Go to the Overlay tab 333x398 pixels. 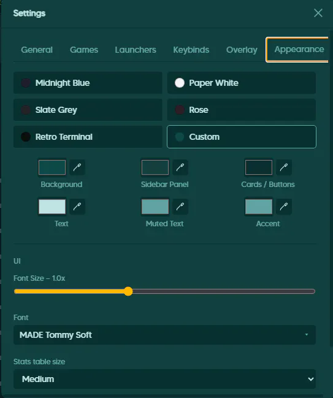pyautogui.click(x=242, y=50)
